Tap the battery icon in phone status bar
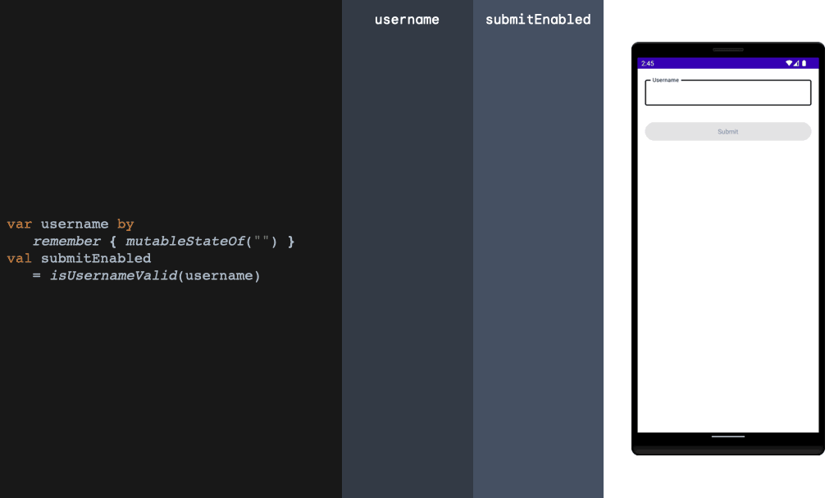This screenshot has height=498, width=834. (804, 63)
